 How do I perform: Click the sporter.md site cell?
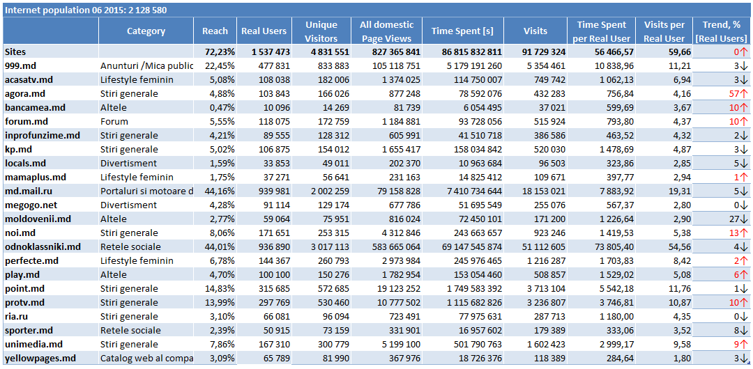[50, 330]
